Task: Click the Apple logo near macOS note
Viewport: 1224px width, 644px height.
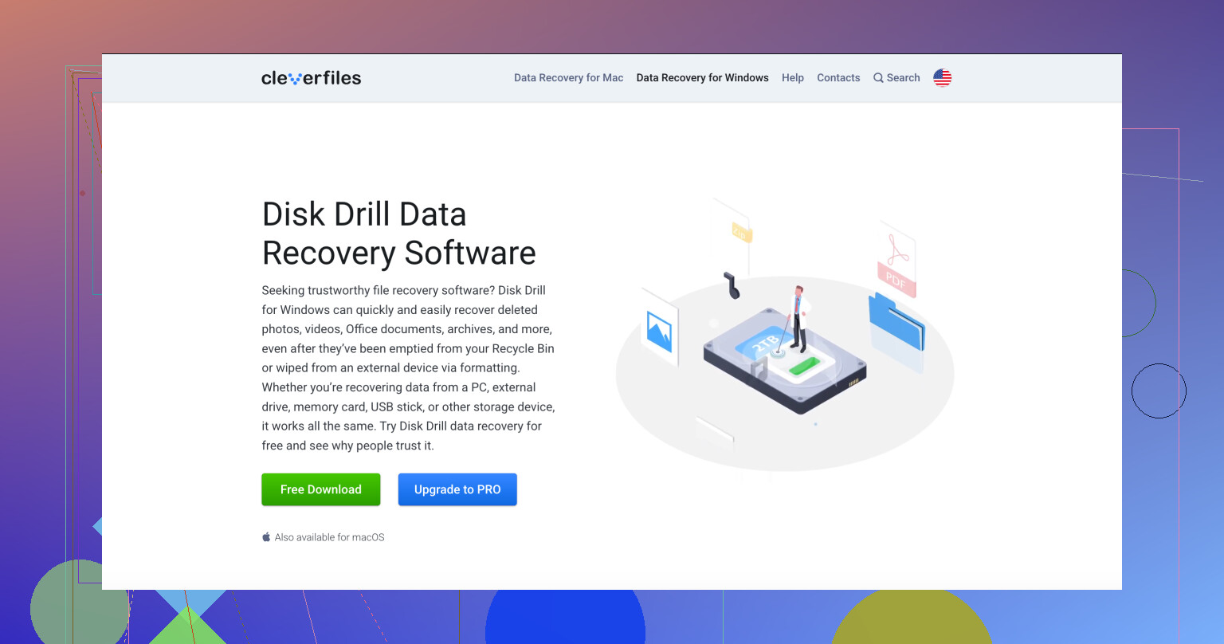Action: tap(266, 537)
